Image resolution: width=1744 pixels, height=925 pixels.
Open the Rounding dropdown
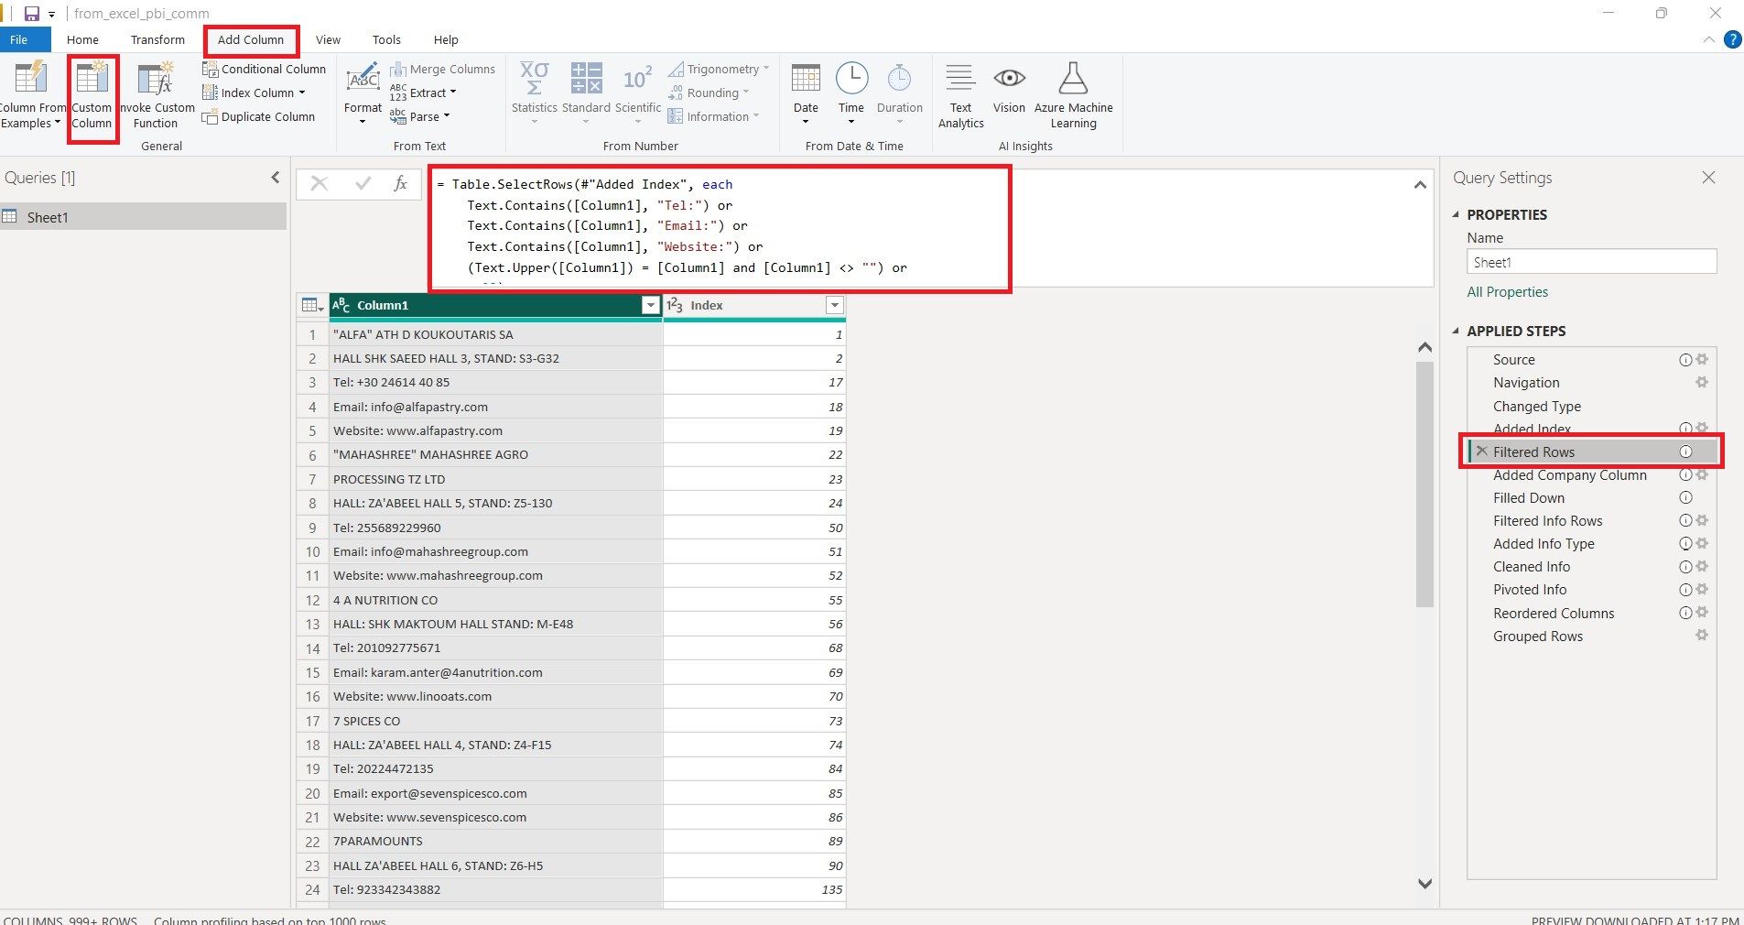709,92
